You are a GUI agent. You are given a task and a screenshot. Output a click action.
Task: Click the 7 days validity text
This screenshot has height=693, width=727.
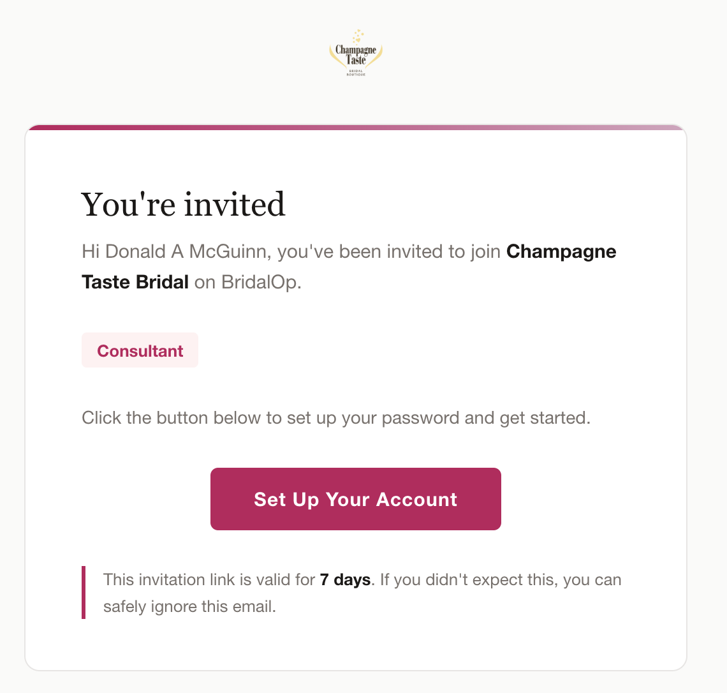(x=345, y=579)
